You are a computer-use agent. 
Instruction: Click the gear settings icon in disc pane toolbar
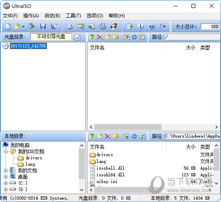click(134, 37)
